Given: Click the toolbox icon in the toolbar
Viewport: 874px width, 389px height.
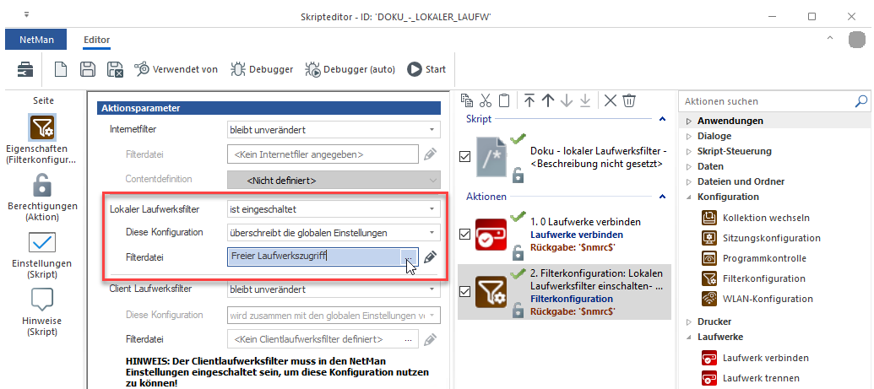Looking at the screenshot, I should click(x=27, y=69).
